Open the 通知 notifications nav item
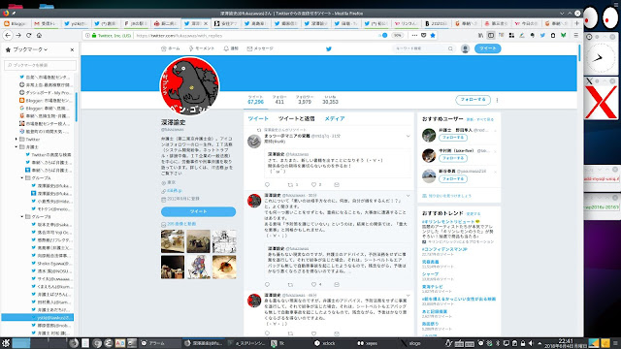This screenshot has width=621, height=349. [231, 48]
